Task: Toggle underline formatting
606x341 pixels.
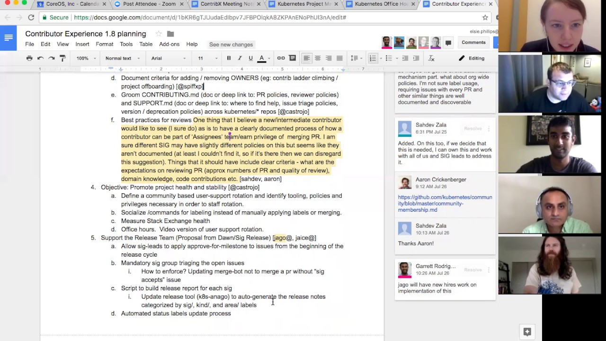Action: pyautogui.click(x=250, y=58)
